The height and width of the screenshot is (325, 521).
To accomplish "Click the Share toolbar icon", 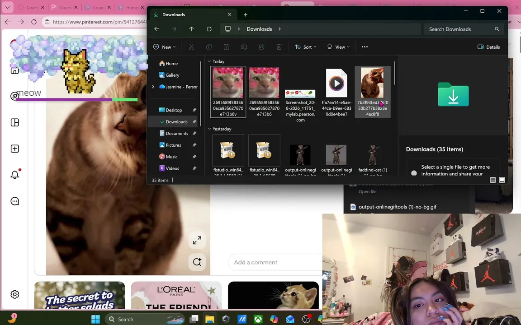I will [x=261, y=47].
